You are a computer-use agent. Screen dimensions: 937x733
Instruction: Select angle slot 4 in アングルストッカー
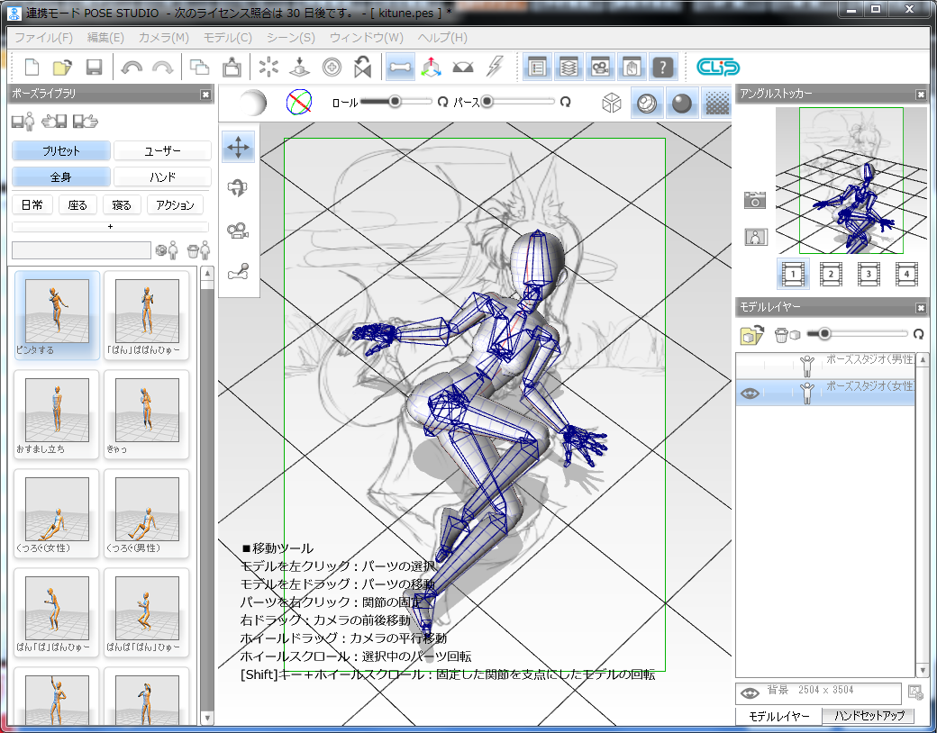(906, 274)
